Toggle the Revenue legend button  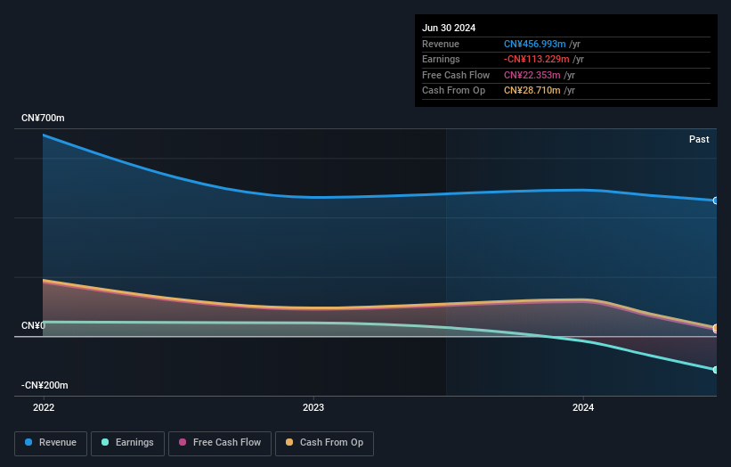tap(51, 443)
